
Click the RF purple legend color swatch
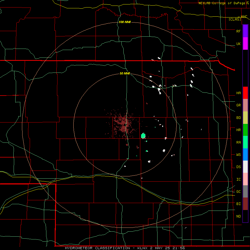point(245,31)
